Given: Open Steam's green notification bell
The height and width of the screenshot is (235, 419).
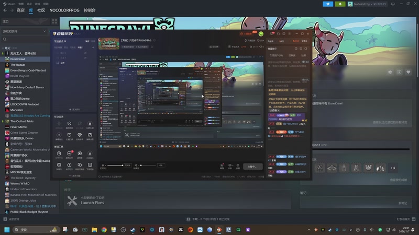Looking at the screenshot, I should (x=340, y=4).
